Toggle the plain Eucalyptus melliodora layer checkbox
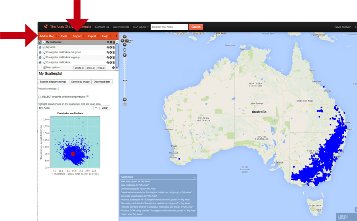The width and height of the screenshot is (357, 221). [40, 62]
